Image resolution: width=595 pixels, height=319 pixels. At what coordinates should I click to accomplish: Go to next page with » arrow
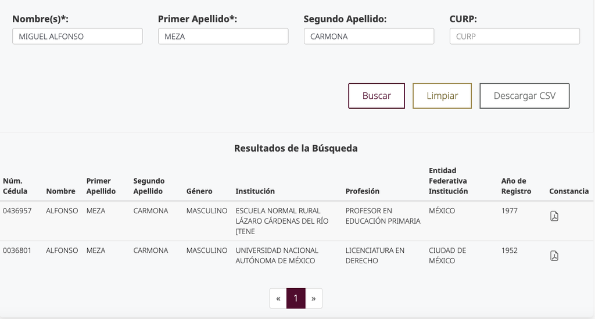313,299
